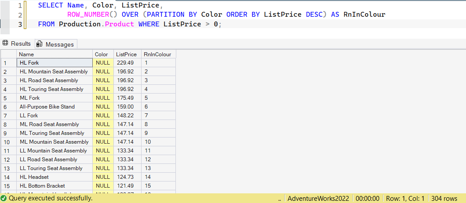Select the whole grid via top-left corner cell

pos(9,54)
